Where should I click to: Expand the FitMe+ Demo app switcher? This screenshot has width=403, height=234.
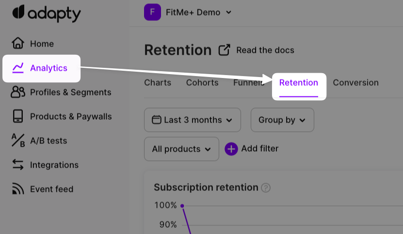click(x=188, y=12)
